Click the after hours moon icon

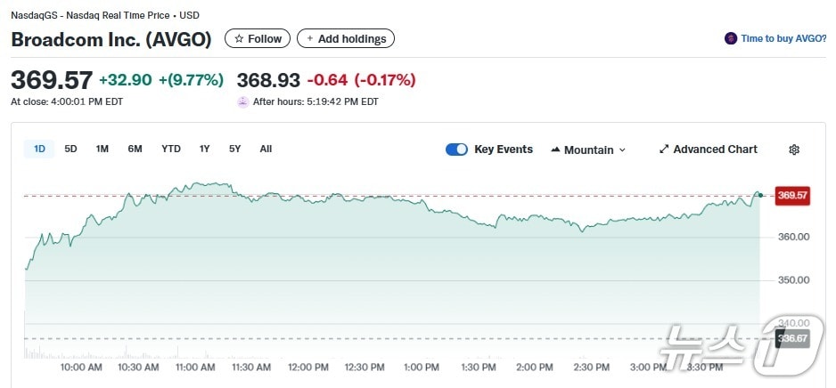tap(242, 101)
